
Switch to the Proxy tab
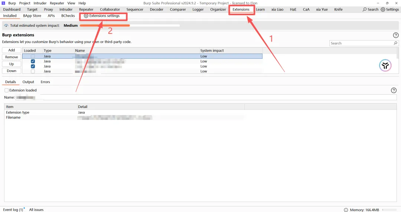tap(48, 9)
